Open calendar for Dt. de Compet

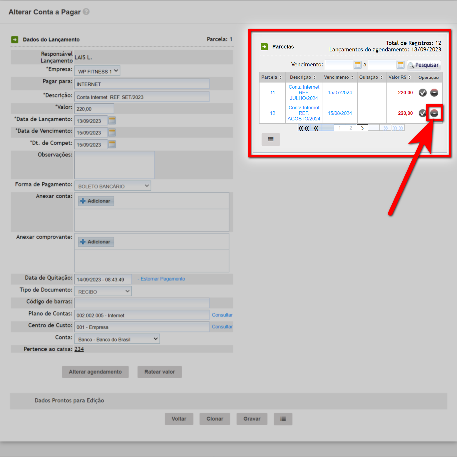(112, 144)
